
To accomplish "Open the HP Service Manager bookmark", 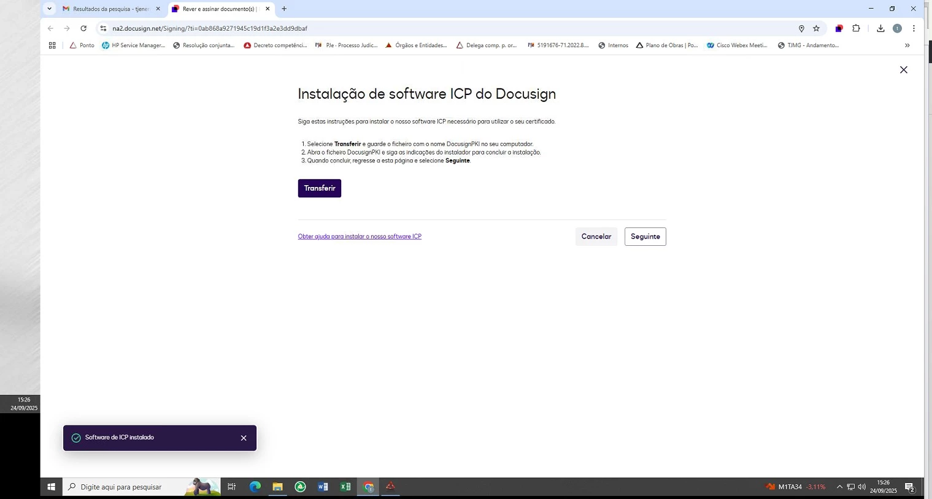I will click(x=133, y=45).
